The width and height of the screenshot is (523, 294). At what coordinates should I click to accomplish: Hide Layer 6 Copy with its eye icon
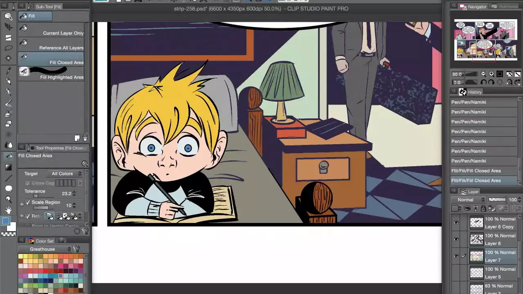(456, 223)
